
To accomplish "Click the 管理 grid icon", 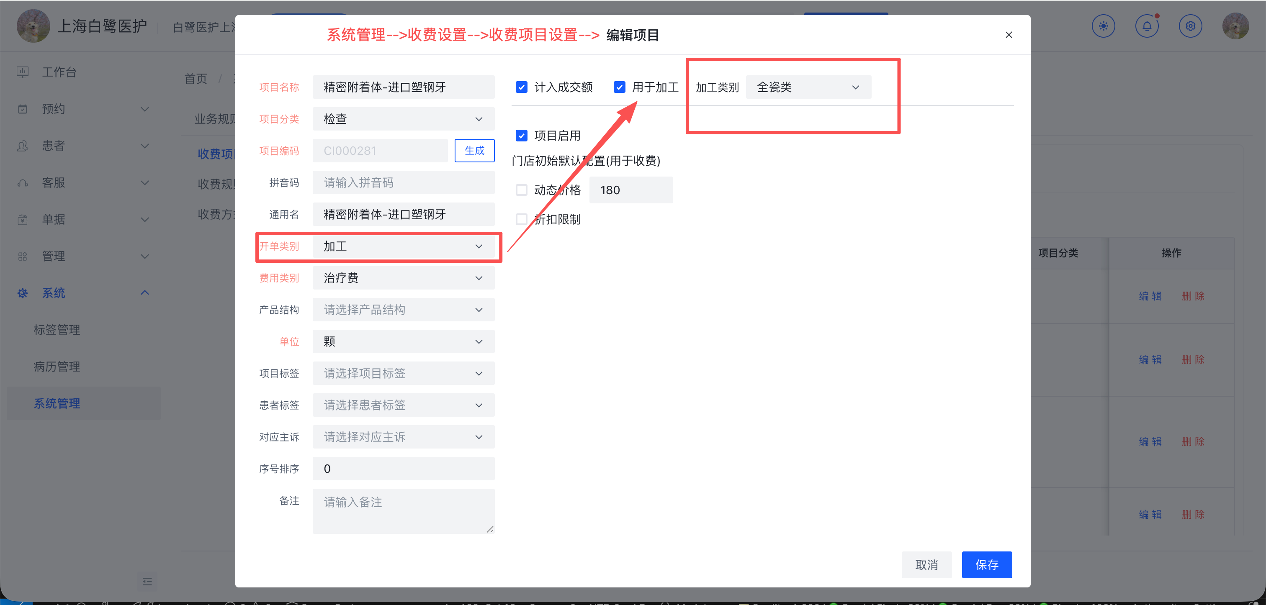I will [23, 256].
